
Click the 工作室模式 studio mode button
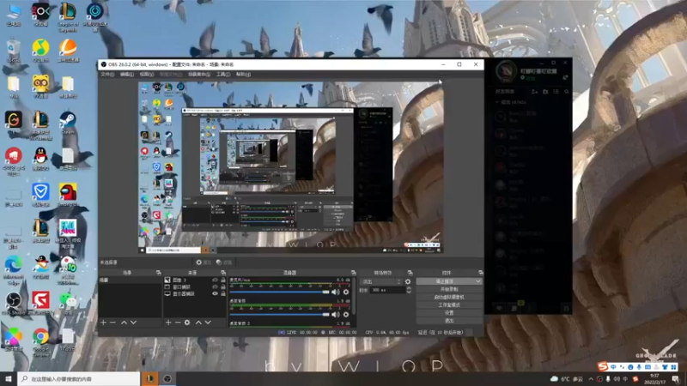[x=449, y=305]
